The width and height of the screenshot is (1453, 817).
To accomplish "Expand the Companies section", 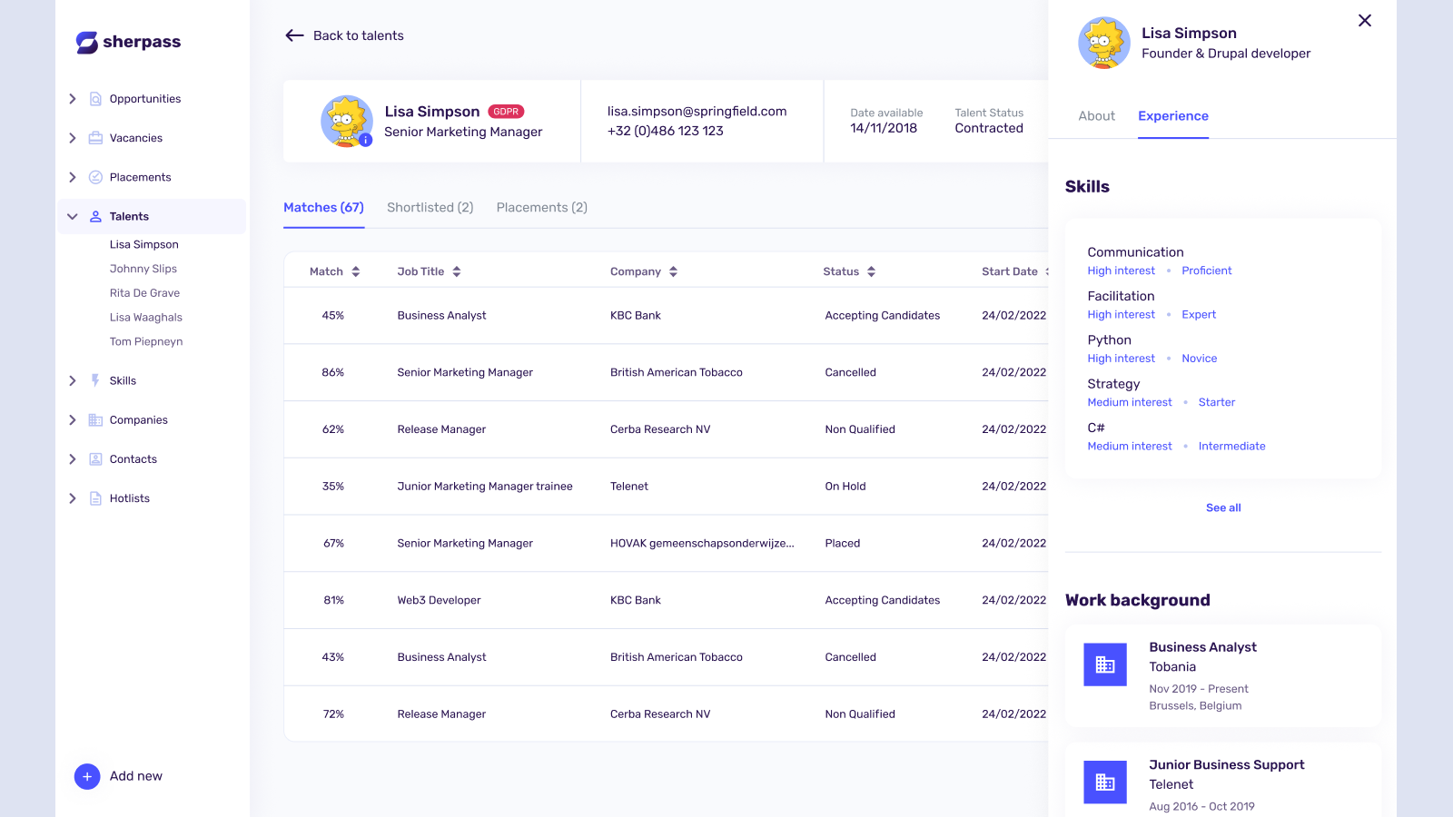I will pos(73,419).
